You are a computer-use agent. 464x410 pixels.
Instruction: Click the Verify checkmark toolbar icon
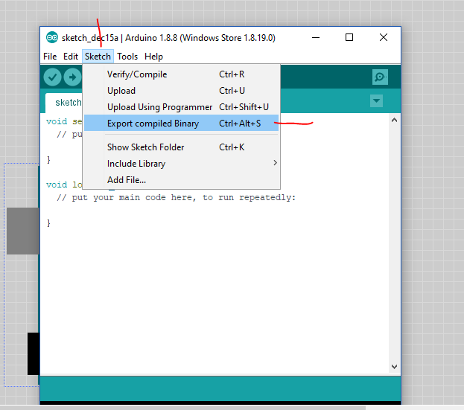pyautogui.click(x=52, y=77)
